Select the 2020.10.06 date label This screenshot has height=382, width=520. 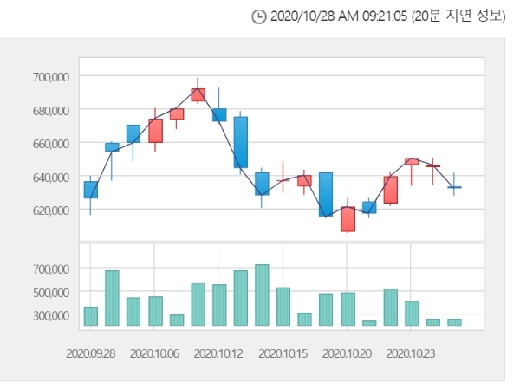pyautogui.click(x=154, y=353)
